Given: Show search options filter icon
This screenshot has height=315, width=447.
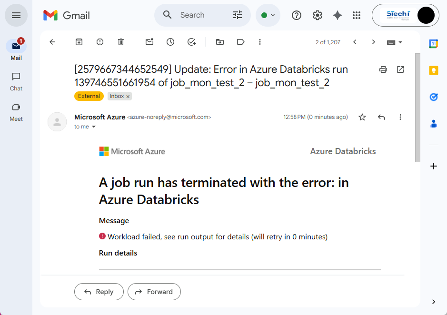Looking at the screenshot, I should pyautogui.click(x=238, y=15).
